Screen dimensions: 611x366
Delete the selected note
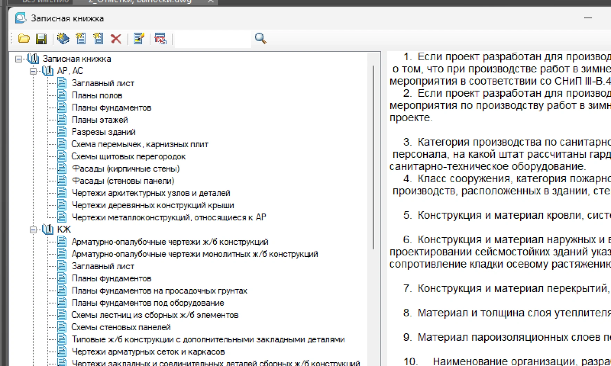pyautogui.click(x=117, y=39)
